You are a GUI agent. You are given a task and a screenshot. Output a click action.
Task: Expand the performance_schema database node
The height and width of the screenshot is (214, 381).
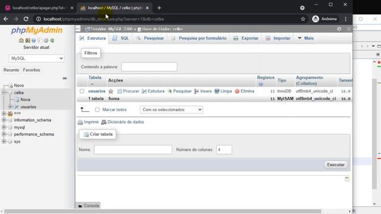pos(4,134)
